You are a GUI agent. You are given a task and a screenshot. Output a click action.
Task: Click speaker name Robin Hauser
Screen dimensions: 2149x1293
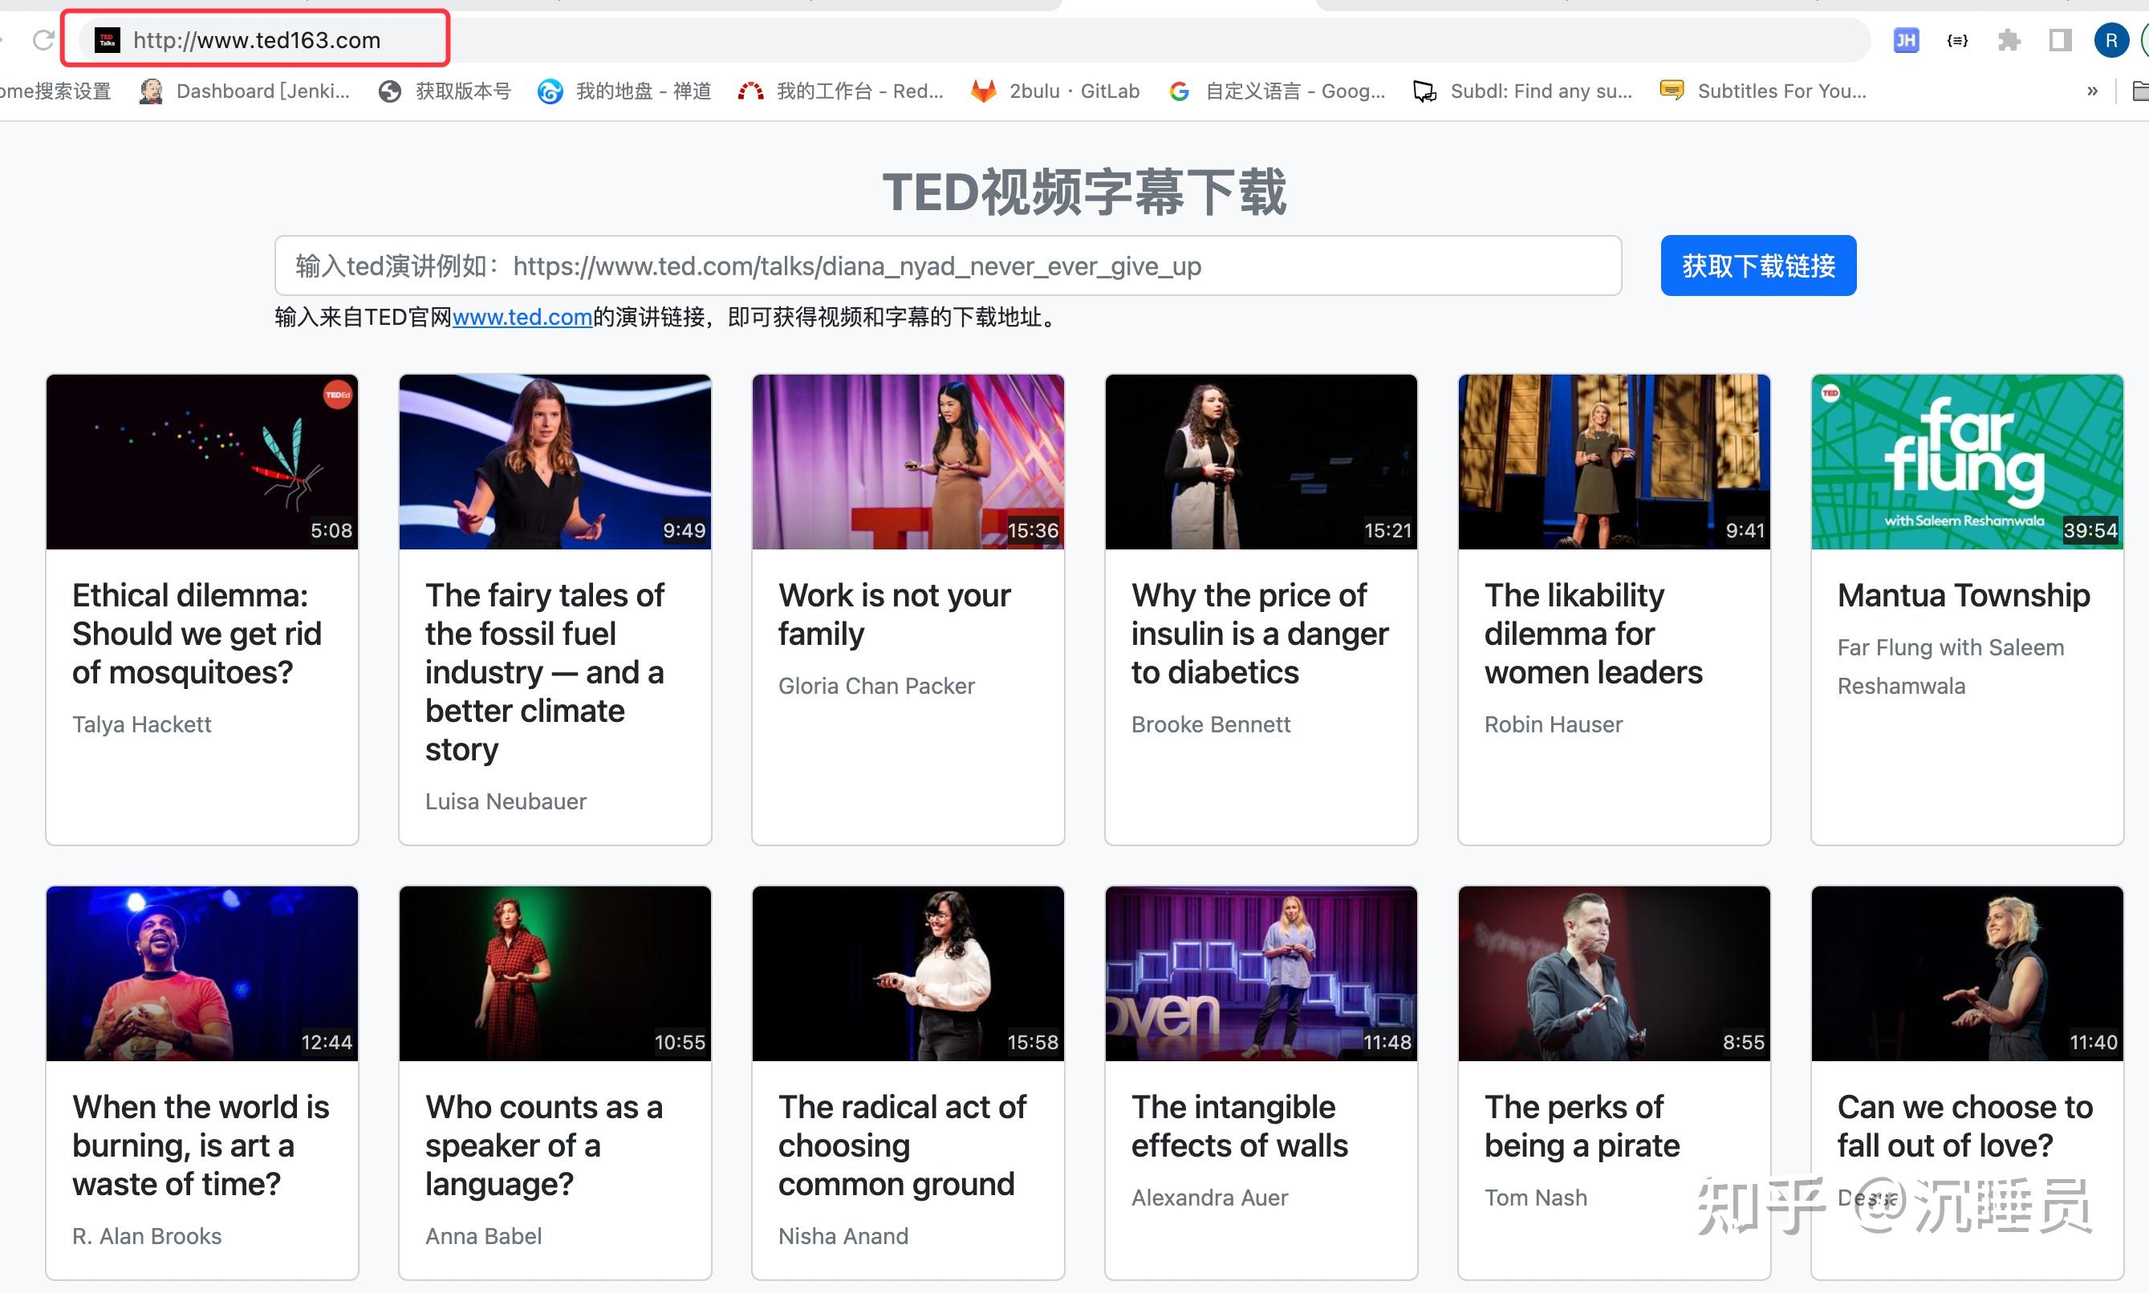(1553, 724)
